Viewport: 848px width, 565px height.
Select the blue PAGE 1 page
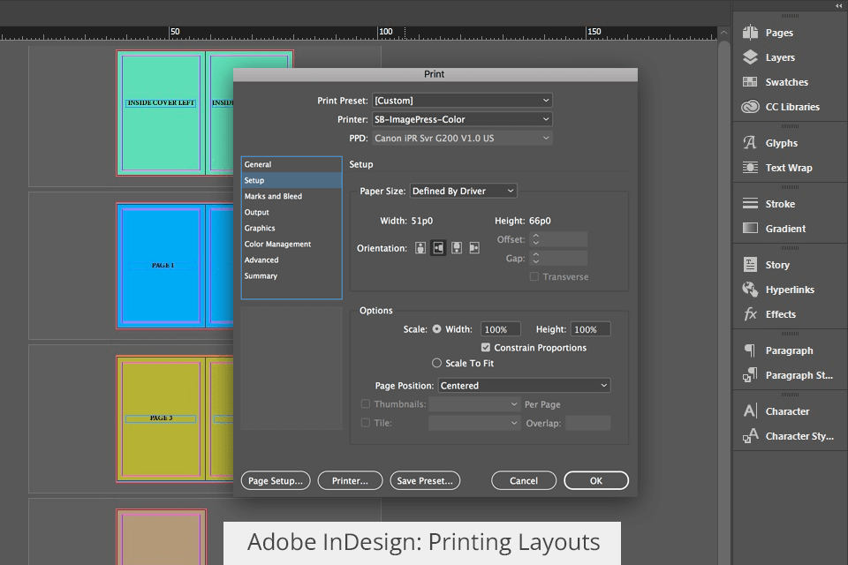coord(161,266)
